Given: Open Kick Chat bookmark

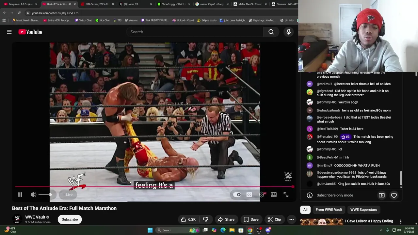Looking at the screenshot, I should coord(103,20).
